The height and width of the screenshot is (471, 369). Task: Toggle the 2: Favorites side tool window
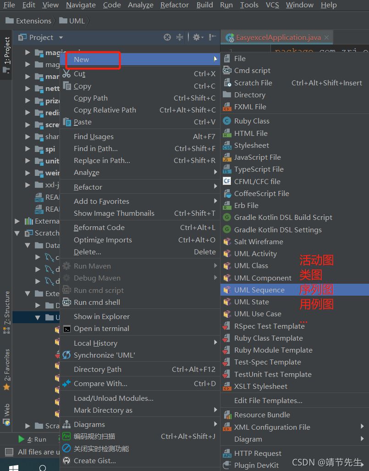pos(6,369)
